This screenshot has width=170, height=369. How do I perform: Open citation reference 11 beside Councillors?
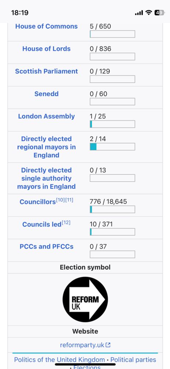click(x=69, y=200)
